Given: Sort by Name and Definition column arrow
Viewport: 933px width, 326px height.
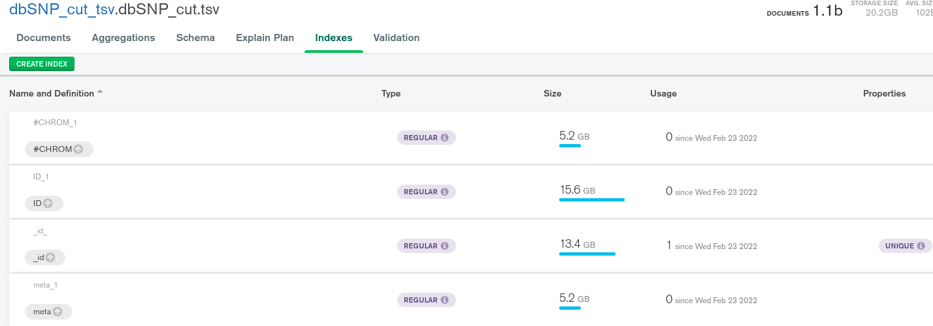Looking at the screenshot, I should 100,93.
